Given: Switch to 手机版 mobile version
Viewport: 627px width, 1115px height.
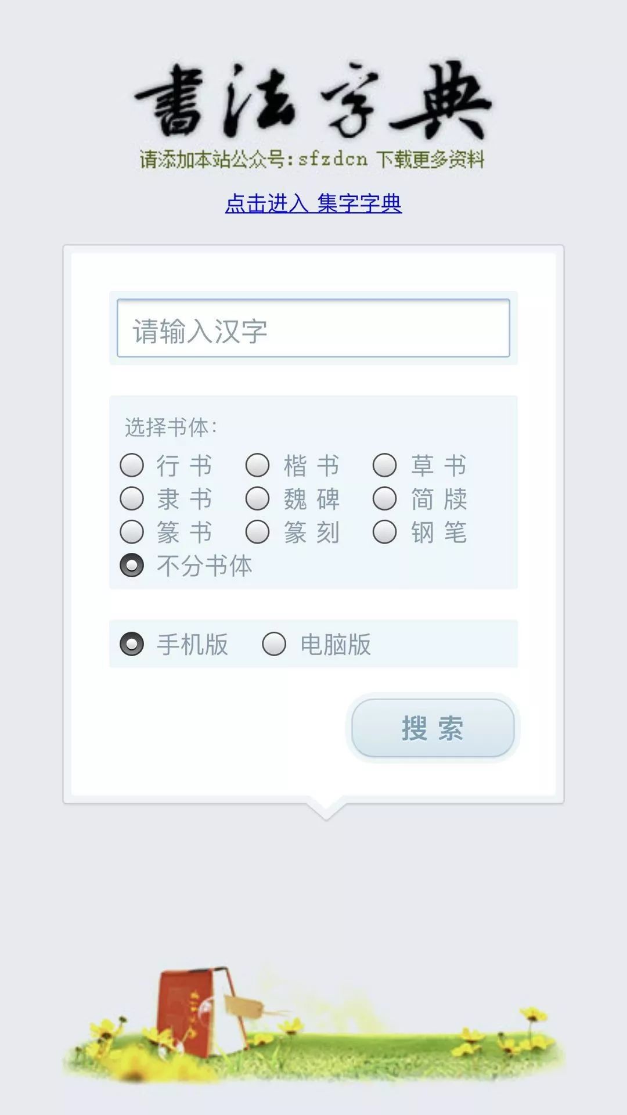Looking at the screenshot, I should click(x=132, y=644).
